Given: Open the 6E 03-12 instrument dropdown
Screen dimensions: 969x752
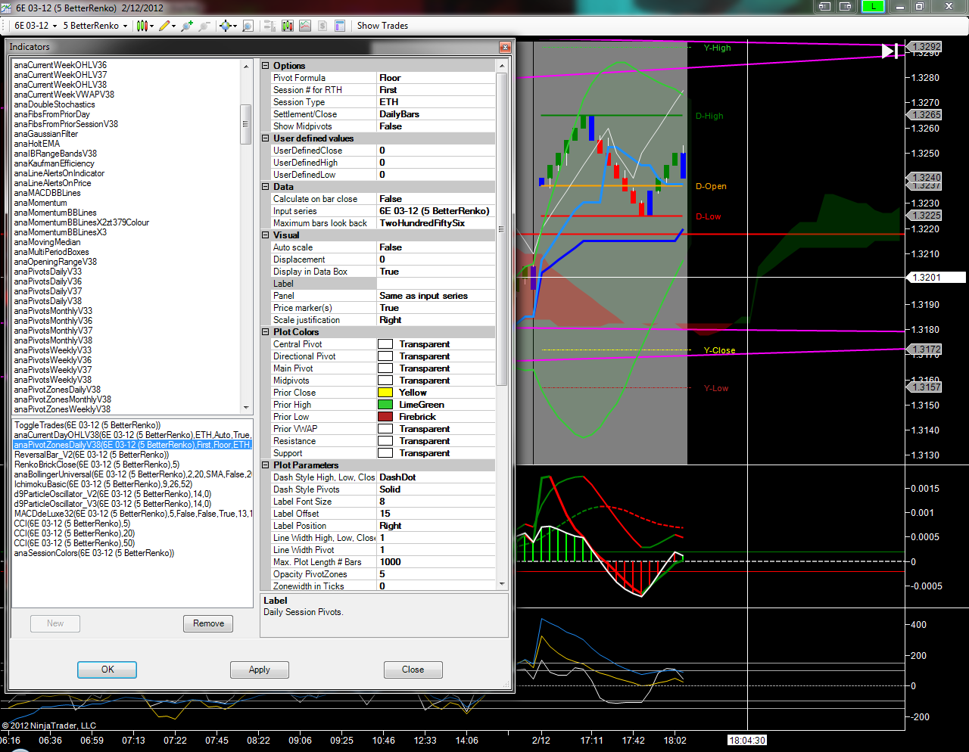Looking at the screenshot, I should pyautogui.click(x=36, y=26).
